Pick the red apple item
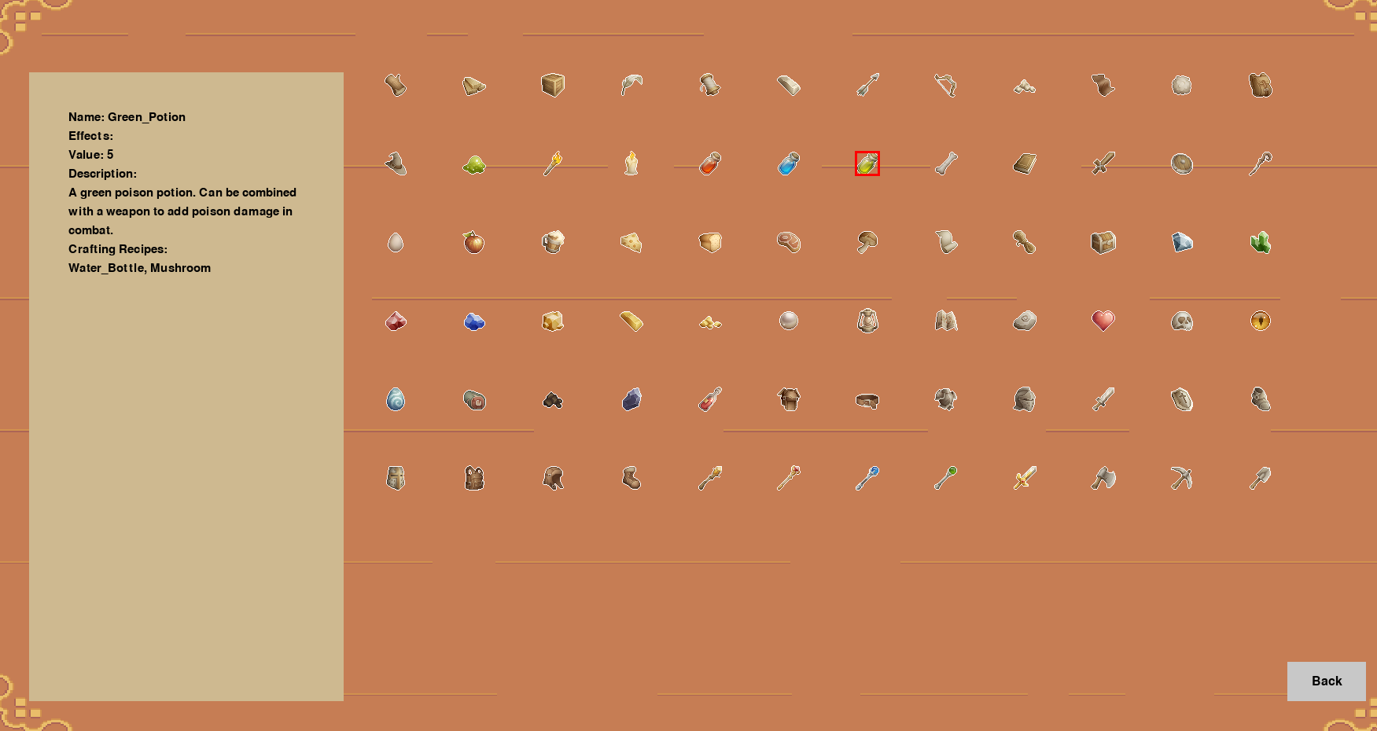The height and width of the screenshot is (731, 1377). point(474,242)
